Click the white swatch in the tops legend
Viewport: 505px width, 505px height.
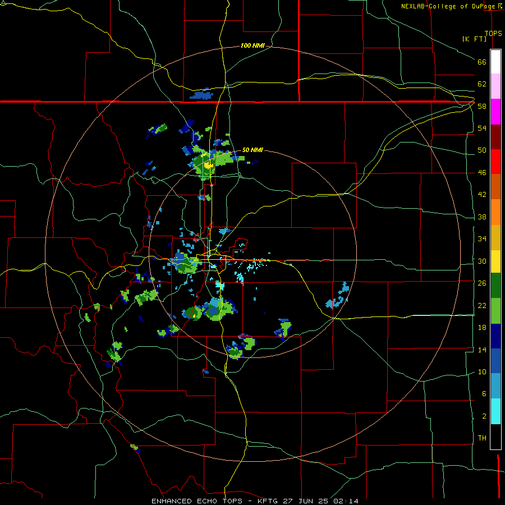(x=495, y=62)
